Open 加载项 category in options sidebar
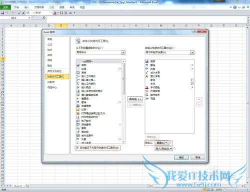Image resolution: width=250 pixels, height=192 pixels. [57, 82]
